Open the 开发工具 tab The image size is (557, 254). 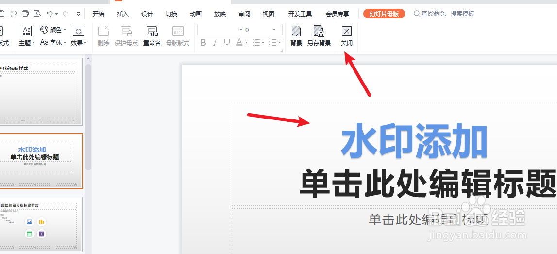coord(300,14)
